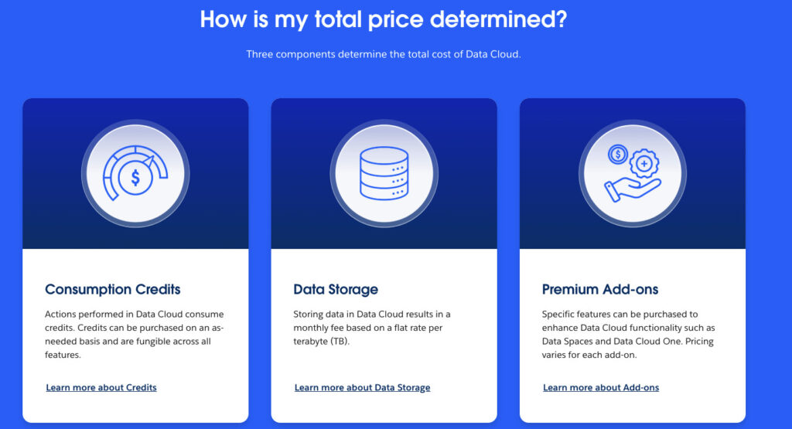Select the Consumption Credits card title
Image resolution: width=792 pixels, height=429 pixels.
[x=113, y=290]
